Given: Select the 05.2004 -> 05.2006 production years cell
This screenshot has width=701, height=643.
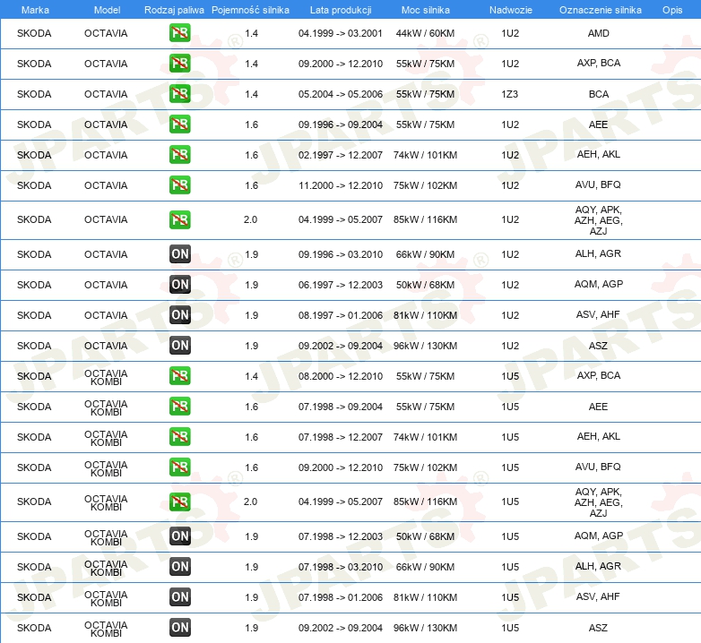Looking at the screenshot, I should [341, 94].
